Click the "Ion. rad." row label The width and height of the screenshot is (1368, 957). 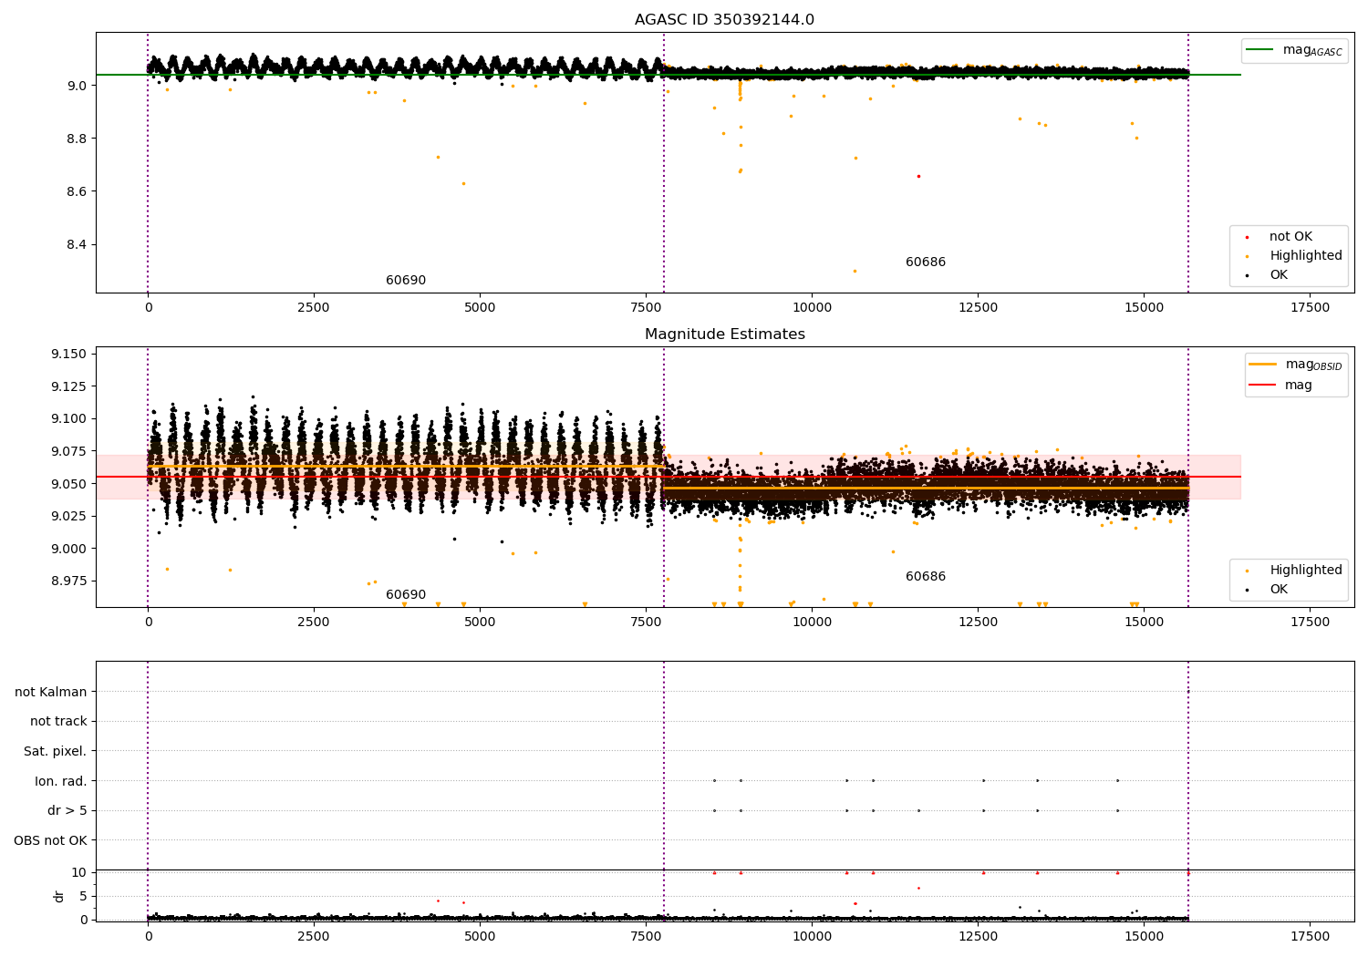pyautogui.click(x=61, y=781)
